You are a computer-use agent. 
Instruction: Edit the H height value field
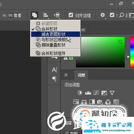pyautogui.click(x=15, y=15)
